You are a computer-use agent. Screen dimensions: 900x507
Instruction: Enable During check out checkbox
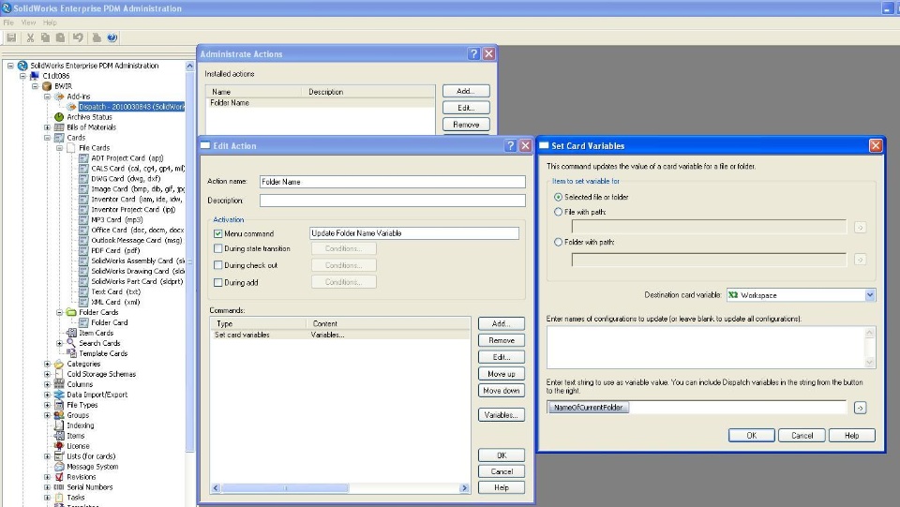tap(217, 265)
